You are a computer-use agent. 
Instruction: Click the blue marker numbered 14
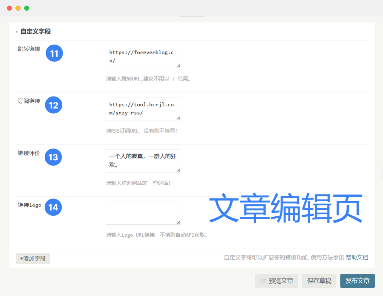click(53, 207)
